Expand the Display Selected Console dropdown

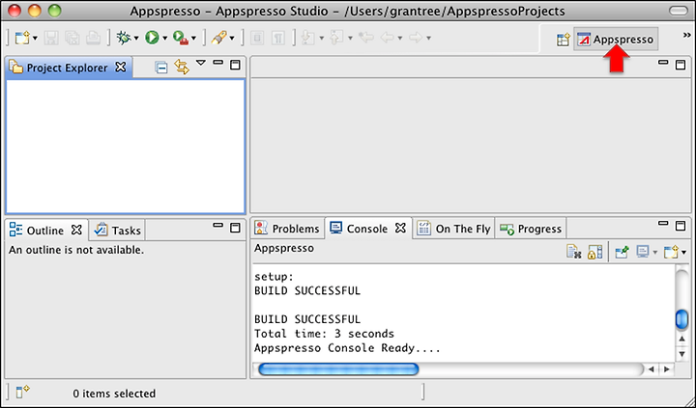pyautogui.click(x=655, y=253)
